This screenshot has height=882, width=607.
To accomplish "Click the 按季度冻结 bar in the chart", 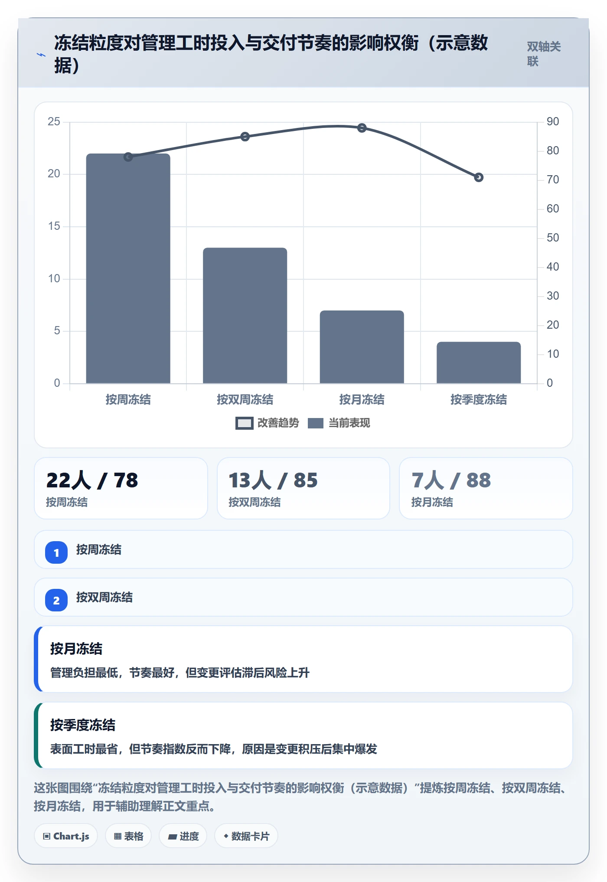I will point(479,363).
